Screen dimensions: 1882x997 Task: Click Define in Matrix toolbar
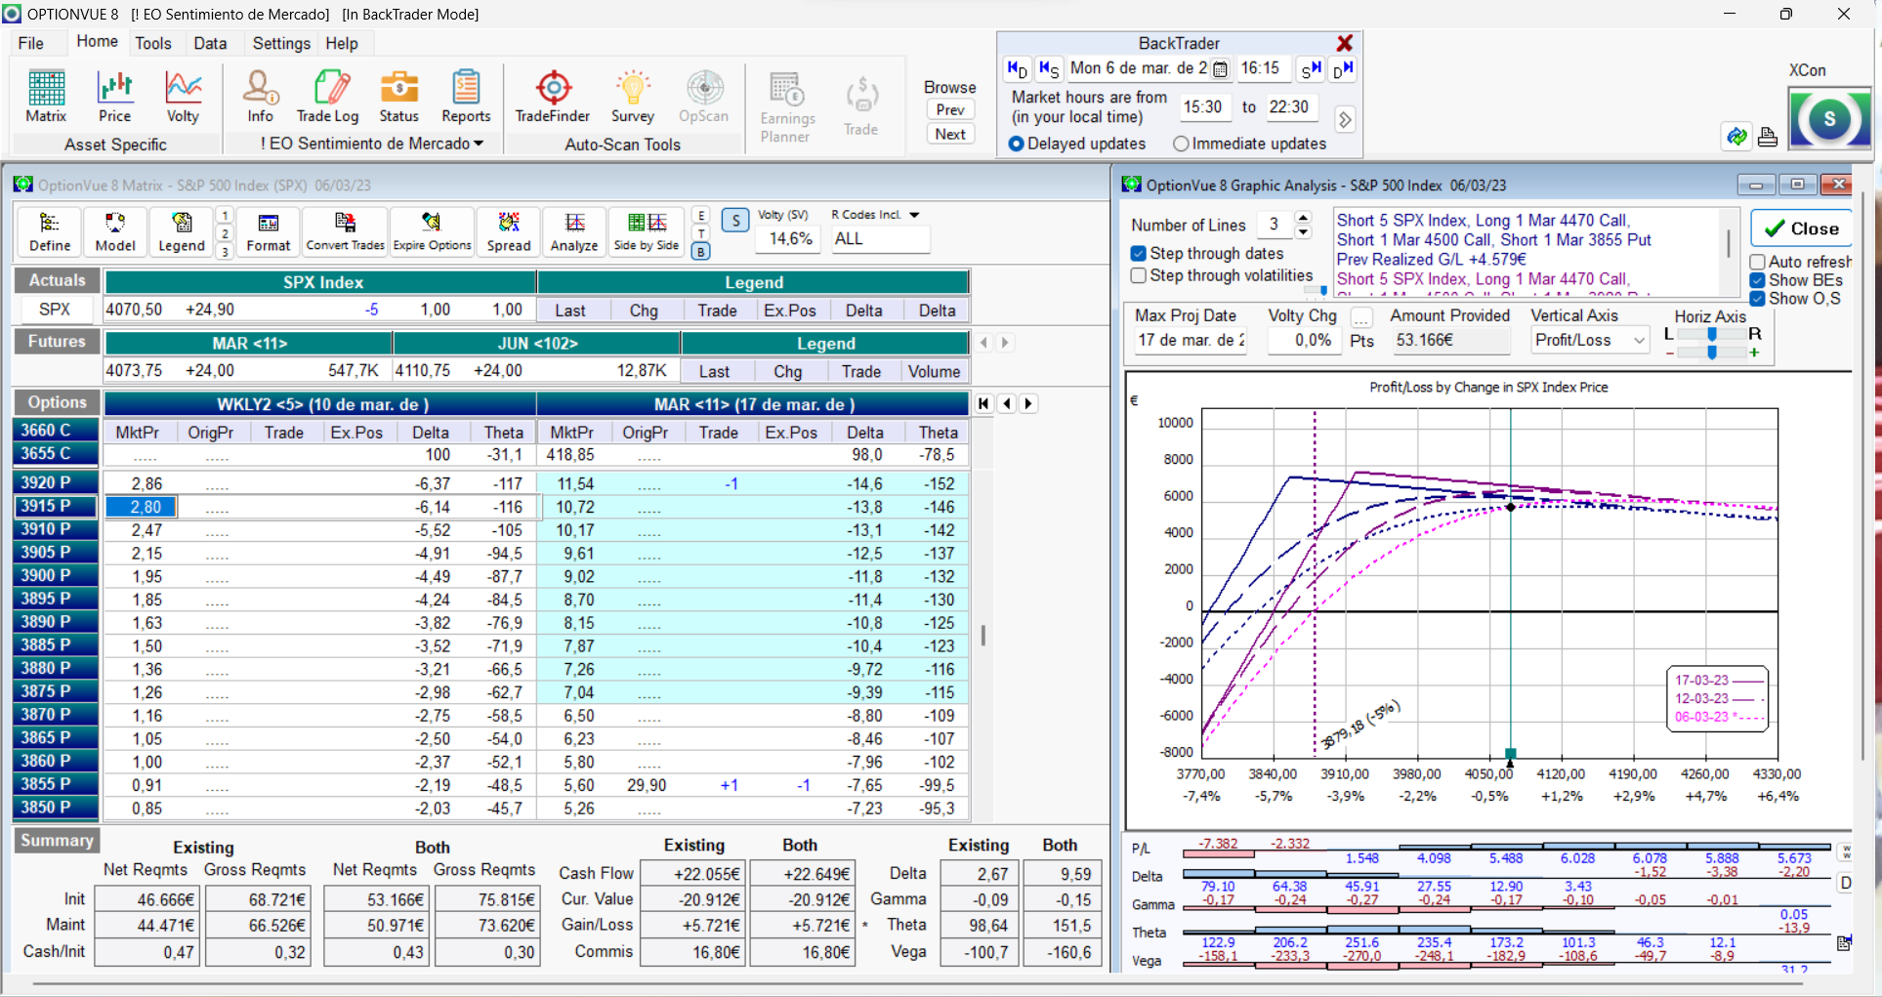coord(50,232)
